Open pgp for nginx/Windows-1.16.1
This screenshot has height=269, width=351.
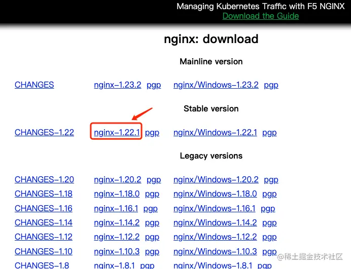(x=268, y=209)
